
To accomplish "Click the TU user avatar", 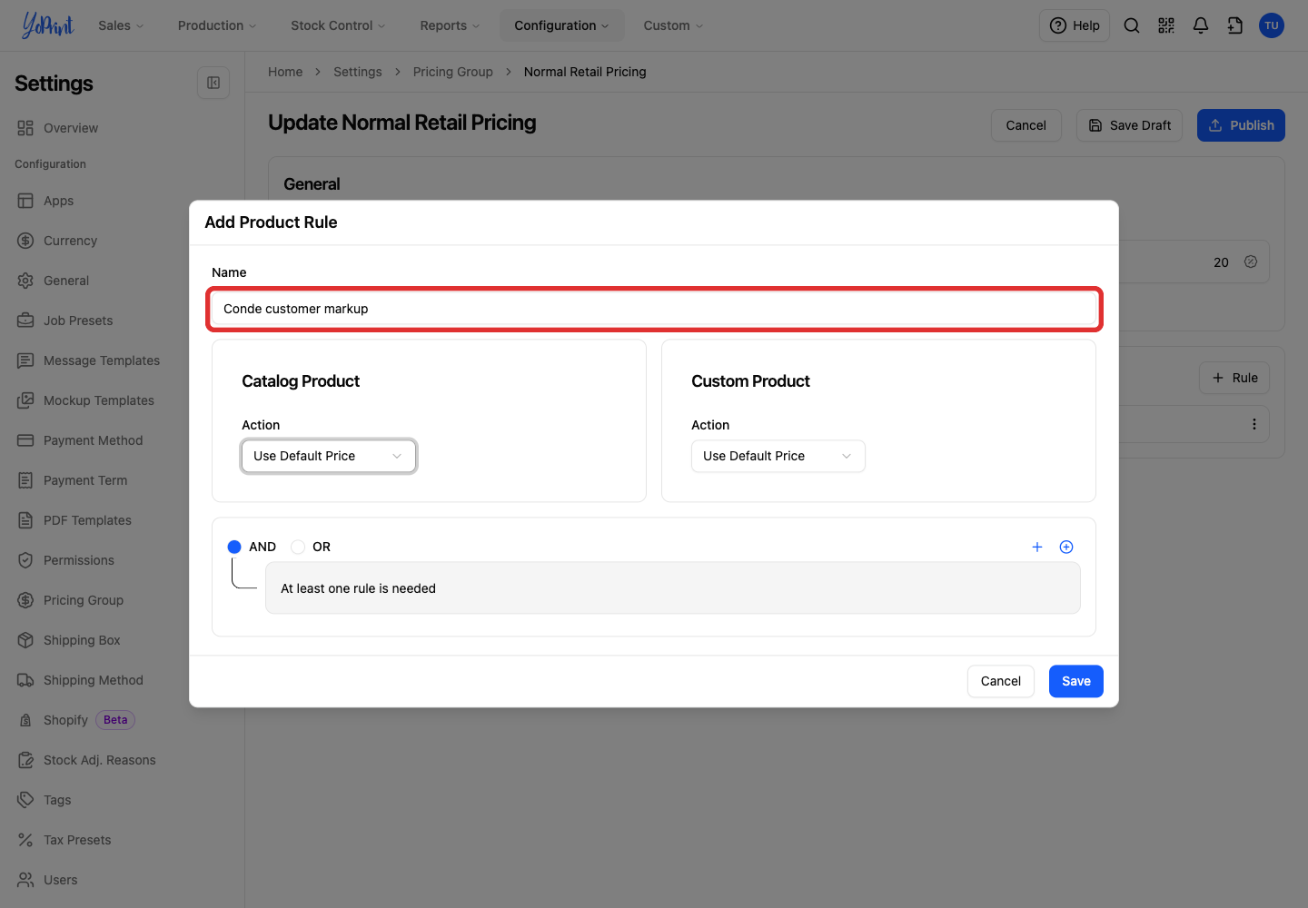I will [x=1272, y=25].
